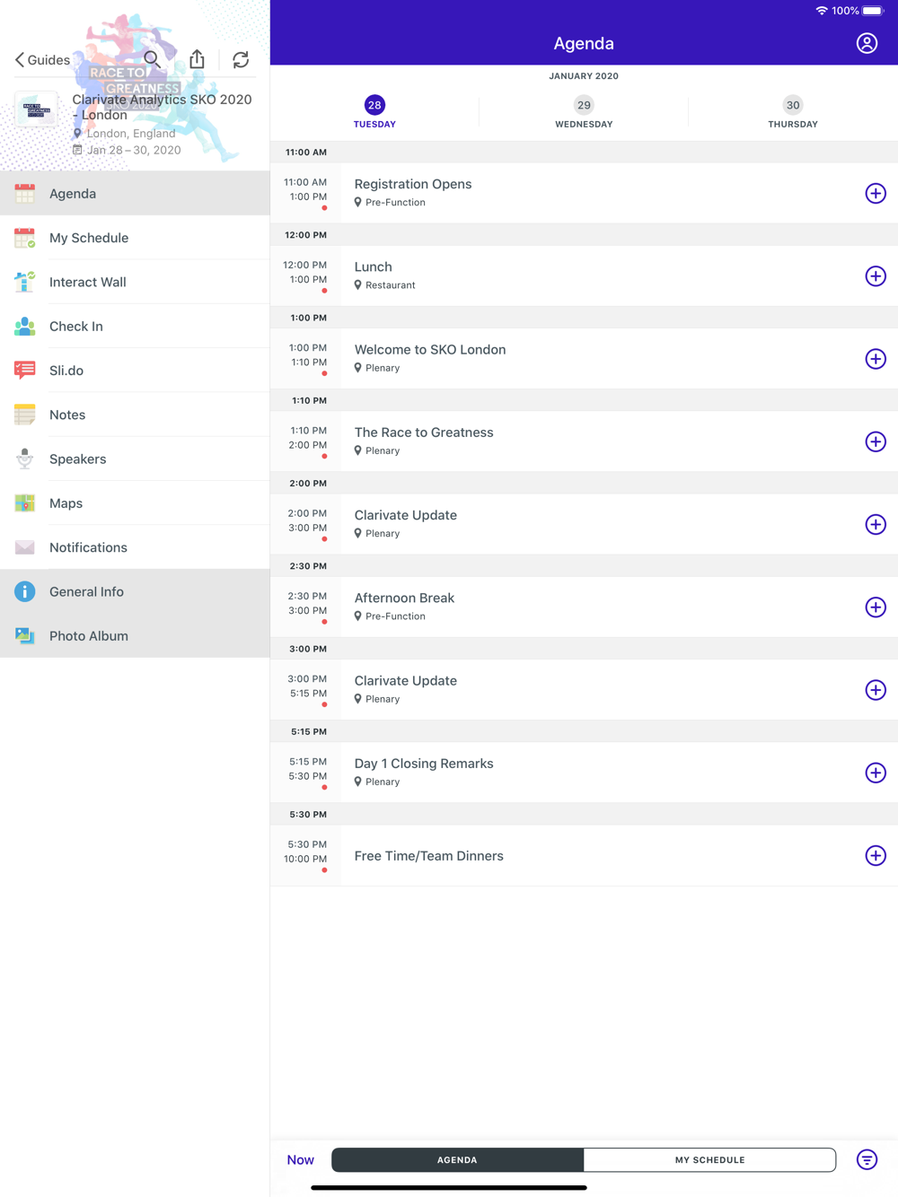Open Notes menu item
The width and height of the screenshot is (898, 1197).
(x=135, y=415)
